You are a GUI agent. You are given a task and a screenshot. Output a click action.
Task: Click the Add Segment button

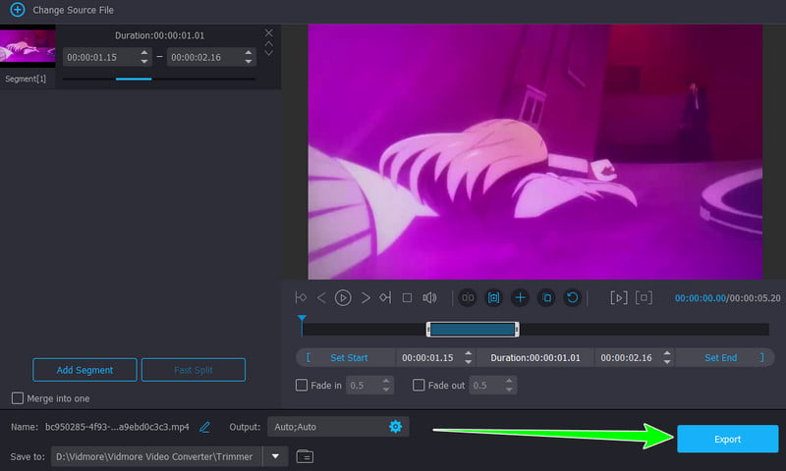pos(84,370)
